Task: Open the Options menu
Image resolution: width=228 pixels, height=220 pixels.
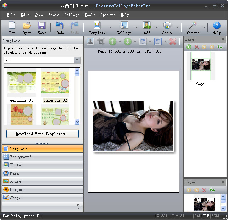Action: [108, 15]
